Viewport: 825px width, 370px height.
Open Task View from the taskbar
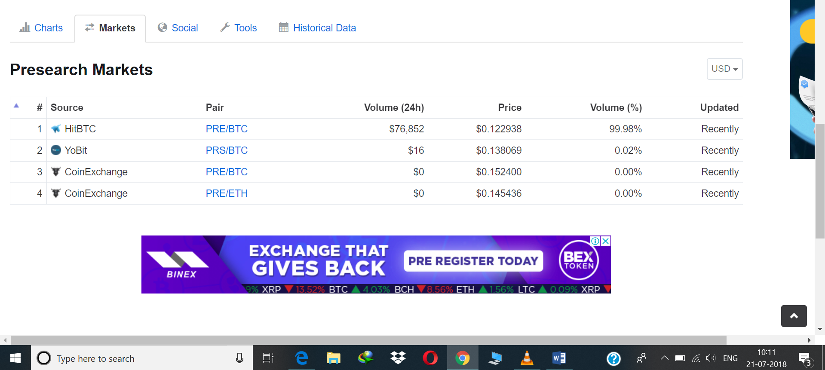268,358
